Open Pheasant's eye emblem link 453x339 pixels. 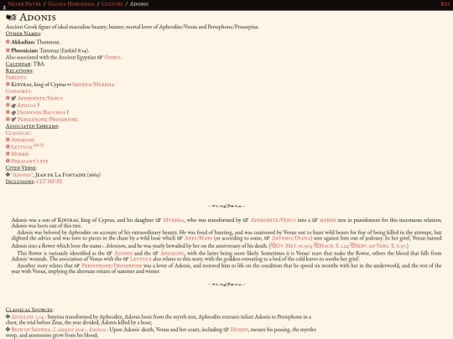pyautogui.click(x=29, y=162)
